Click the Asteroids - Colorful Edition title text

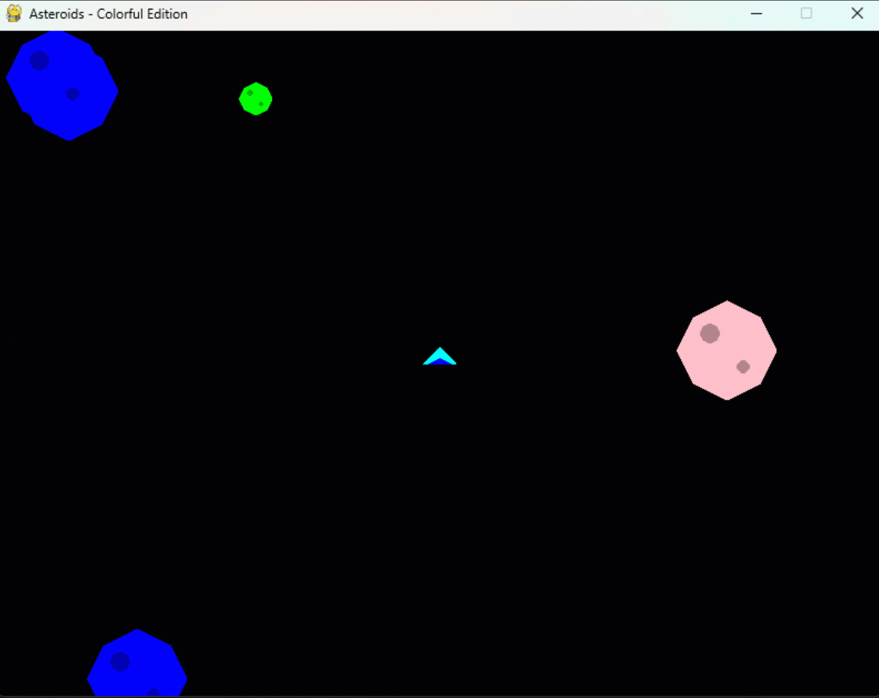107,14
